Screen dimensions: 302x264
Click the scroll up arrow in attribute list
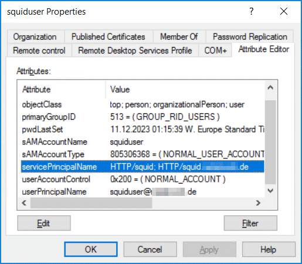click(270, 87)
